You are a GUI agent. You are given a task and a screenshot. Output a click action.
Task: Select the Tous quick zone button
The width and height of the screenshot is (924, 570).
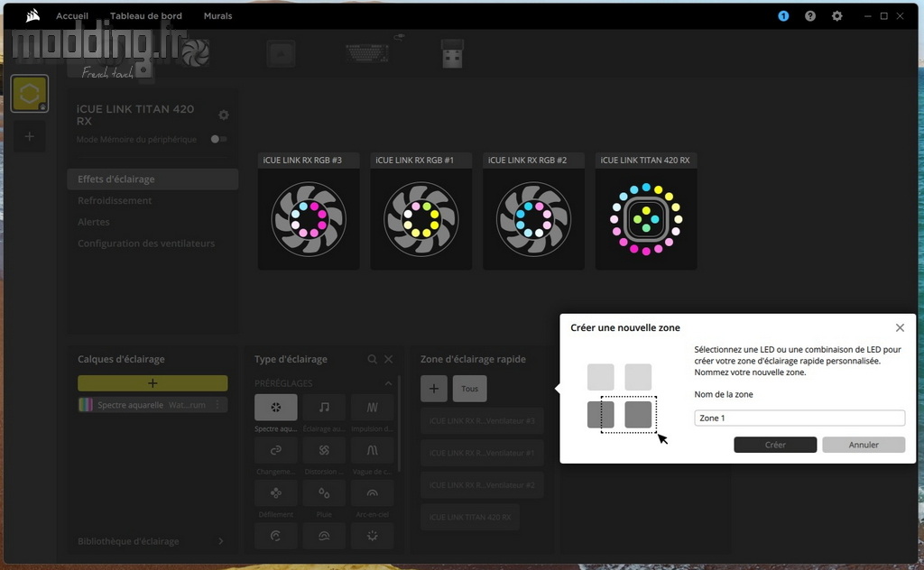(469, 389)
